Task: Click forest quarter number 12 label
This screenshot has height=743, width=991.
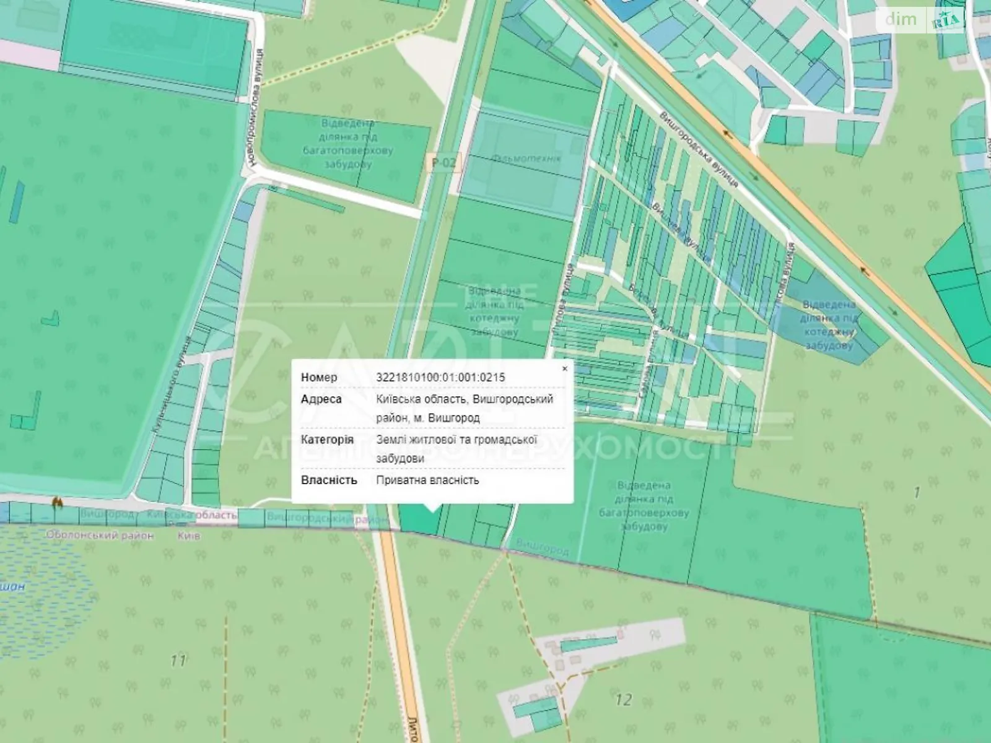Action: coord(623,700)
